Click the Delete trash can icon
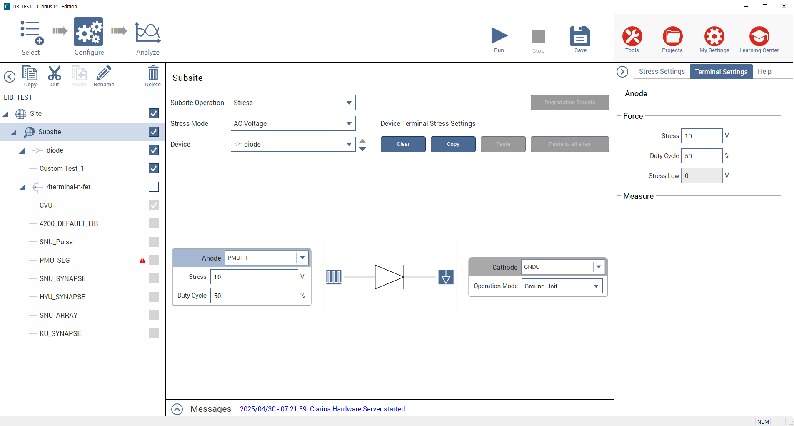 click(x=153, y=74)
